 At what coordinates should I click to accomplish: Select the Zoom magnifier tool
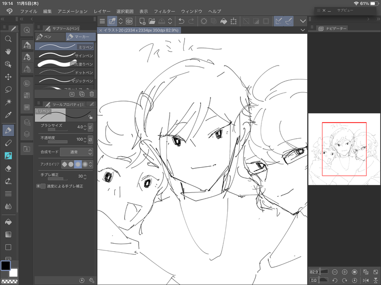(x=8, y=39)
